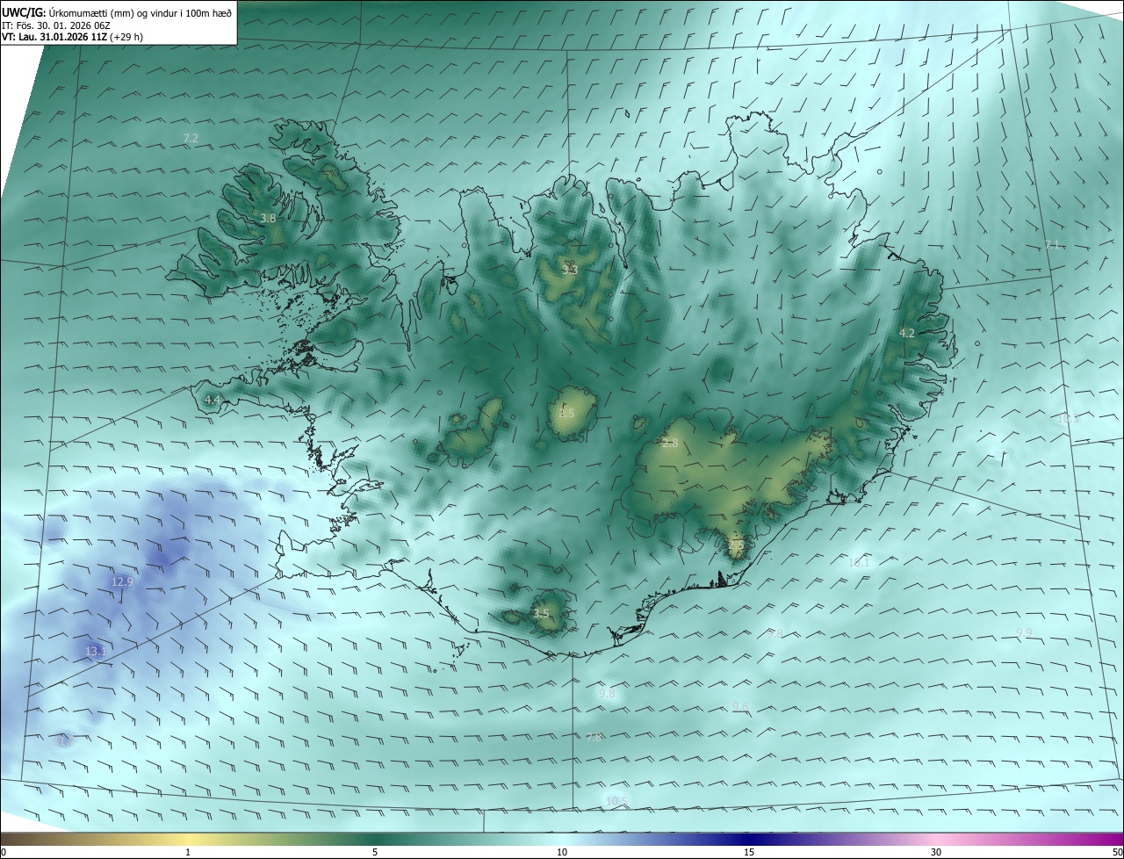The width and height of the screenshot is (1124, 859).
Task: Click the valid time 'VT: Lau. 31.01.2026 11Z (+29 h)'
Action: coord(72,37)
